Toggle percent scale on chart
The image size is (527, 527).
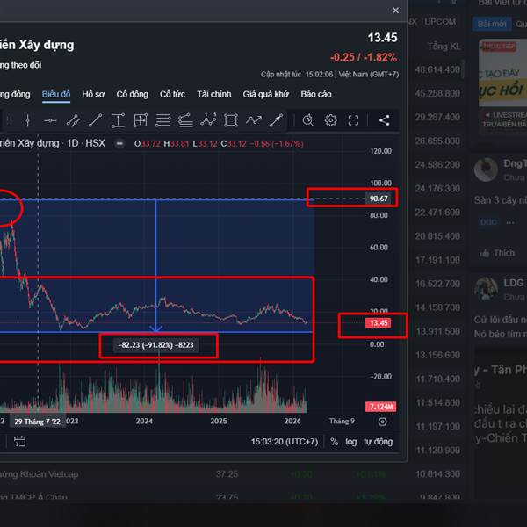(x=334, y=441)
